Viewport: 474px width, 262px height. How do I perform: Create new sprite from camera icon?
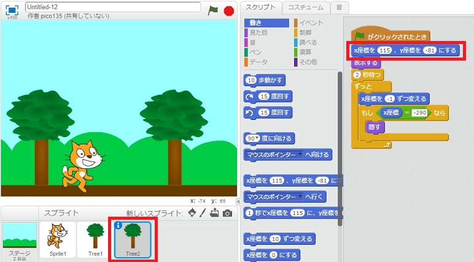coord(227,214)
